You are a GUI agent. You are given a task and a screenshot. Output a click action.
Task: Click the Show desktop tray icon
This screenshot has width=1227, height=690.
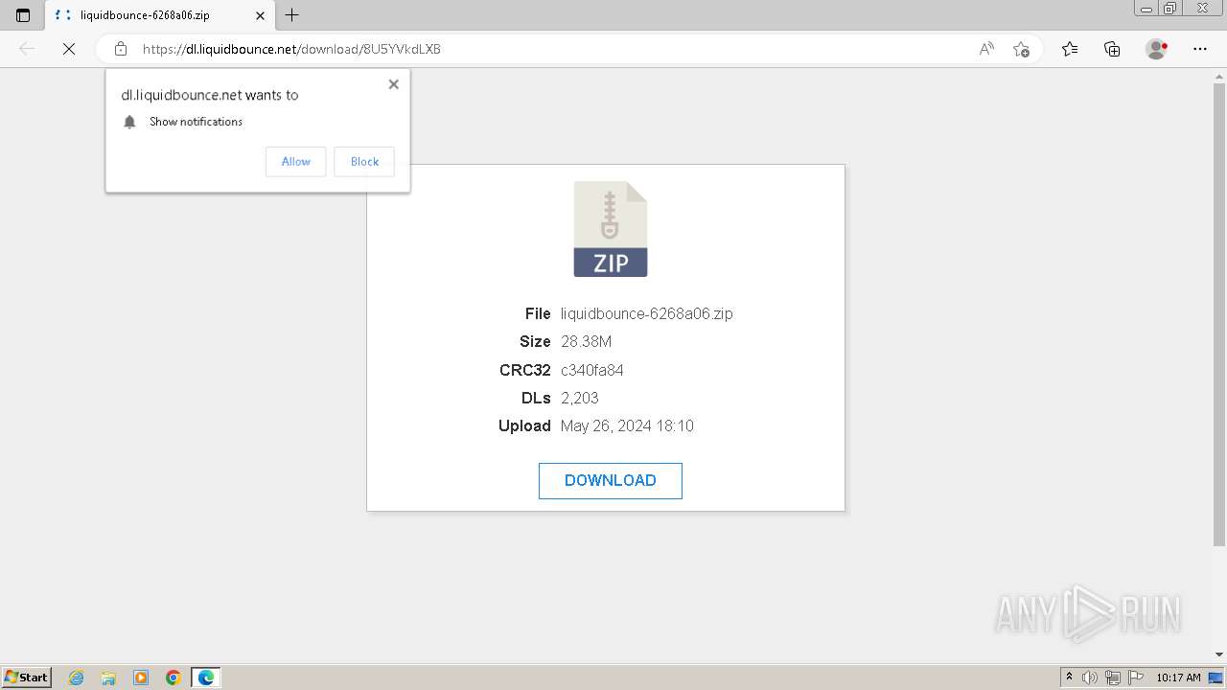click(1216, 678)
